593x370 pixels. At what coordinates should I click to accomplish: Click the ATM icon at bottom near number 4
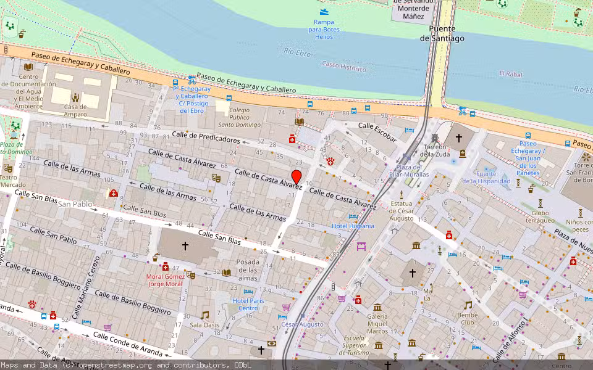click(272, 344)
